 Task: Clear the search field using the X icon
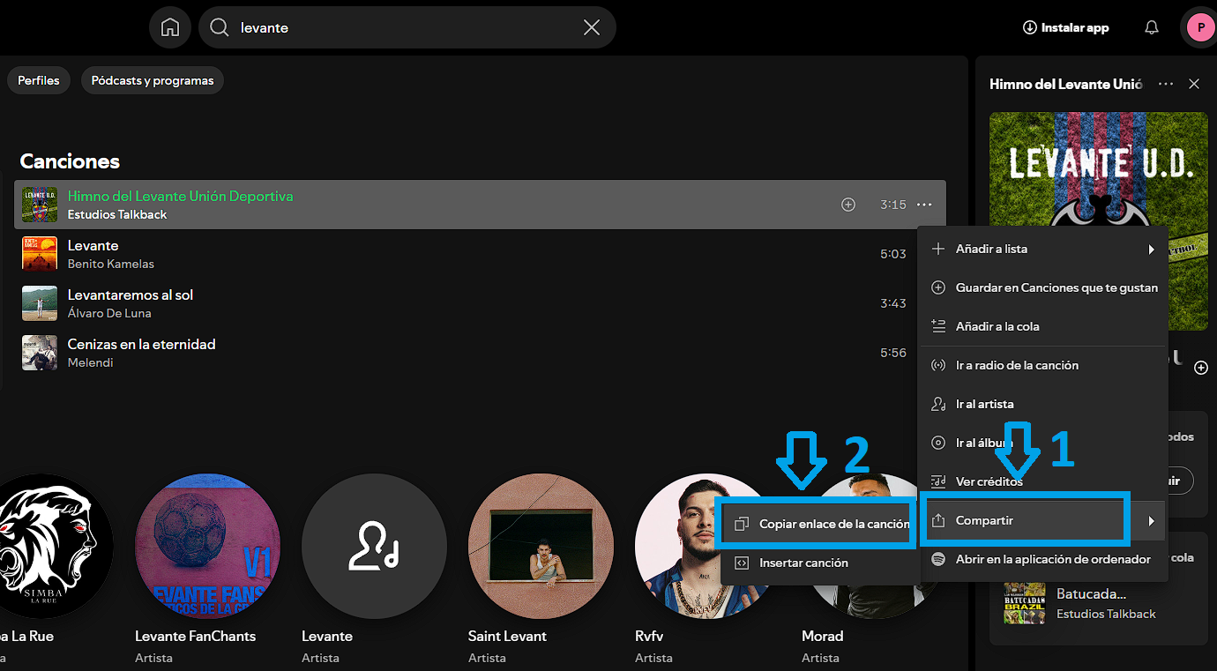[x=591, y=27]
